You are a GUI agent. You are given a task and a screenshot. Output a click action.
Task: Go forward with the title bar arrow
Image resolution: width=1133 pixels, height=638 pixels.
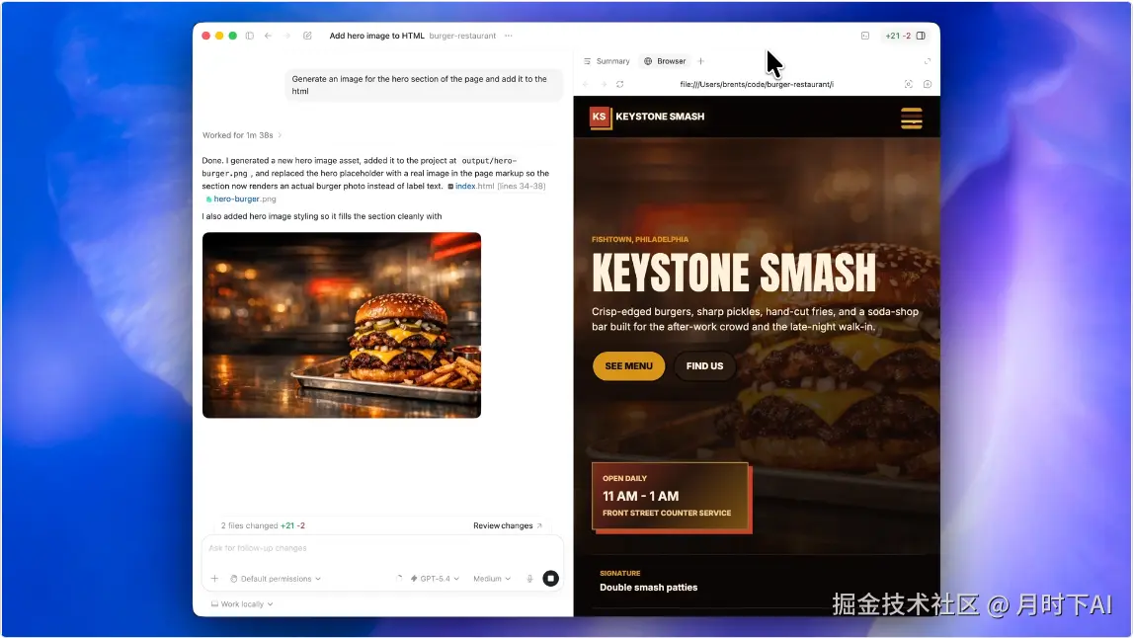coord(286,36)
